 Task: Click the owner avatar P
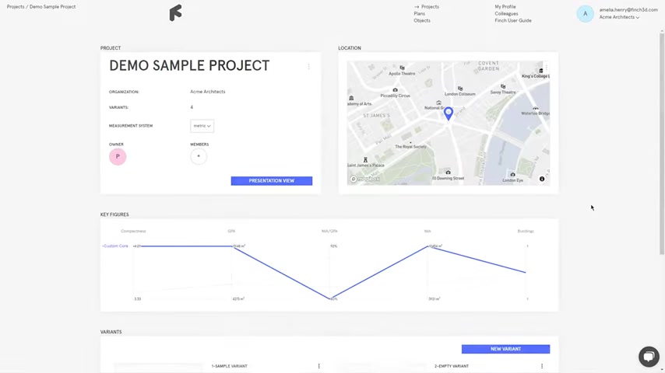(118, 157)
